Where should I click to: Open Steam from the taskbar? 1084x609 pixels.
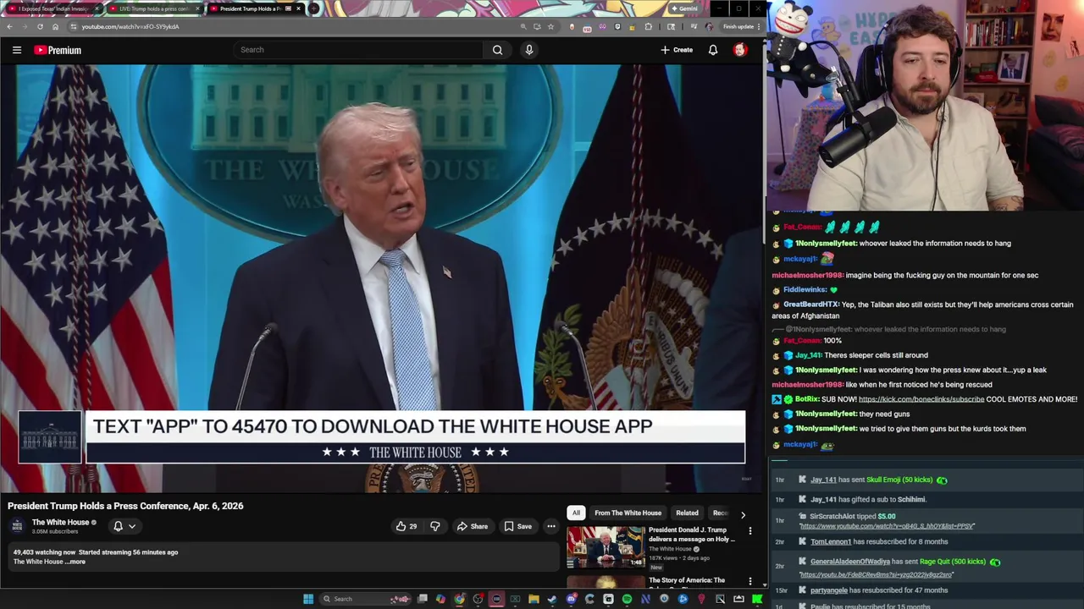click(x=552, y=599)
